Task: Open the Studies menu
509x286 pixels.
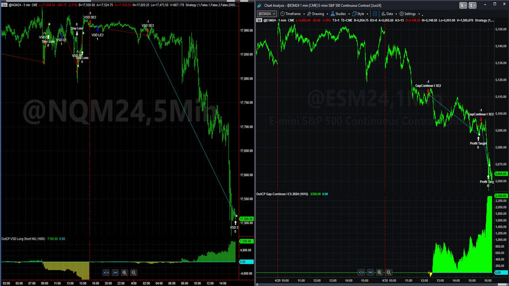Action: tap(338, 14)
